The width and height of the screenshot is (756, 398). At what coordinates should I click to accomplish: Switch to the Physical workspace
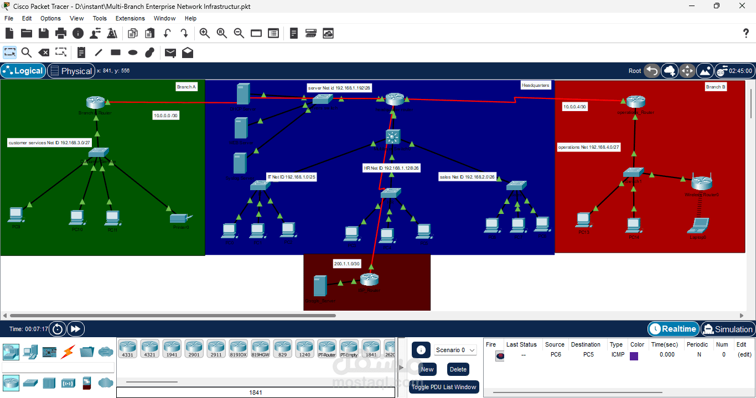pyautogui.click(x=71, y=71)
